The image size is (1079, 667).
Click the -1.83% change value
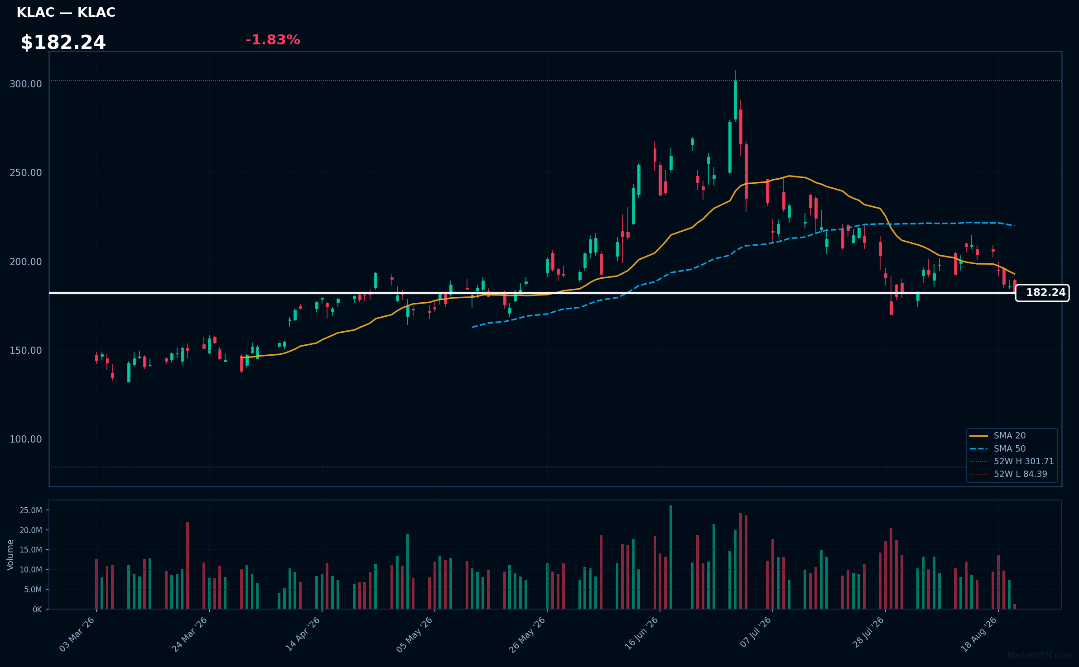pyautogui.click(x=273, y=40)
